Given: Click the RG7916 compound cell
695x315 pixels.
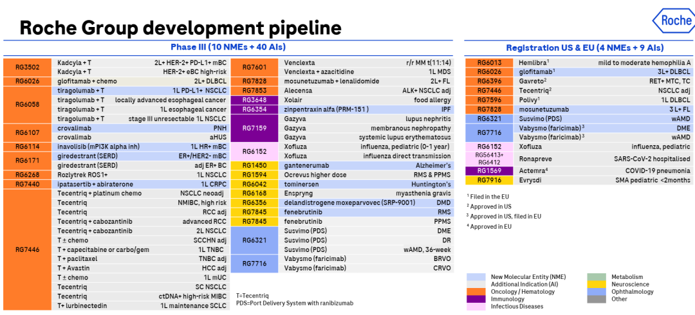Looking at the screenshot, I should click(489, 180).
